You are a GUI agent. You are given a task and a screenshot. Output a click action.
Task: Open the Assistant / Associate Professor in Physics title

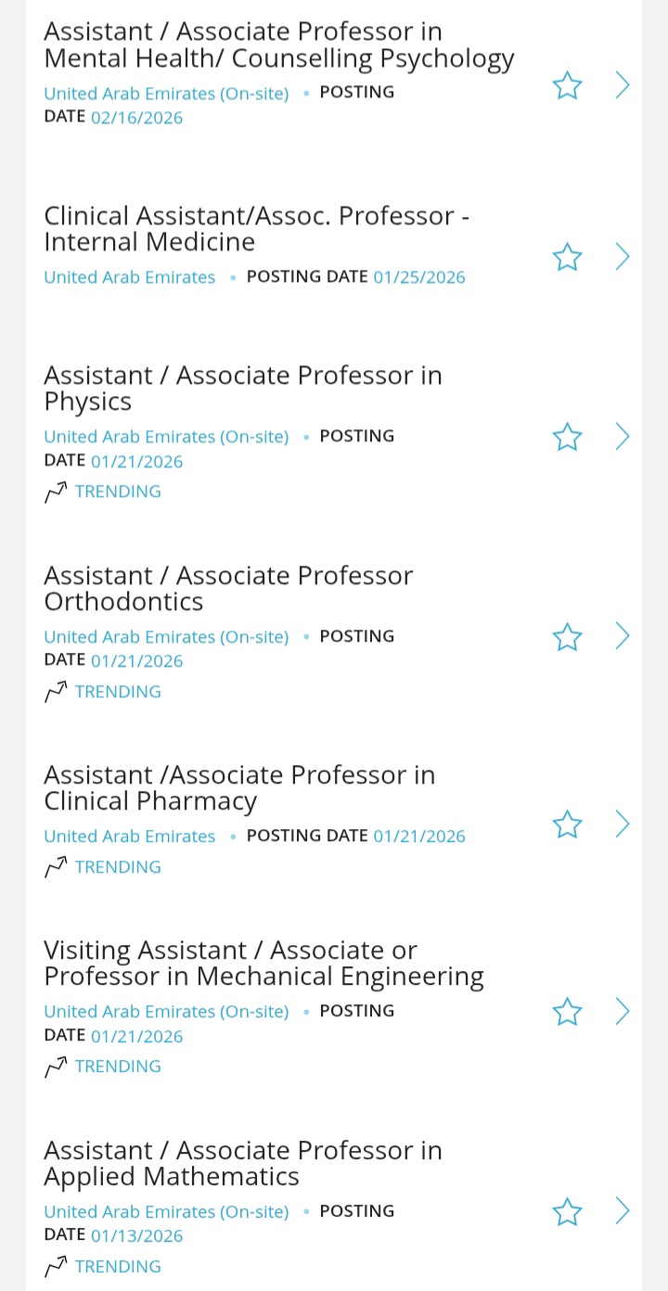[243, 388]
